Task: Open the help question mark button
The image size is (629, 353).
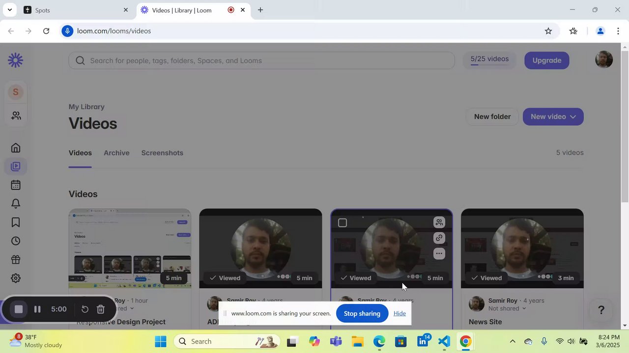Action: pos(601,310)
